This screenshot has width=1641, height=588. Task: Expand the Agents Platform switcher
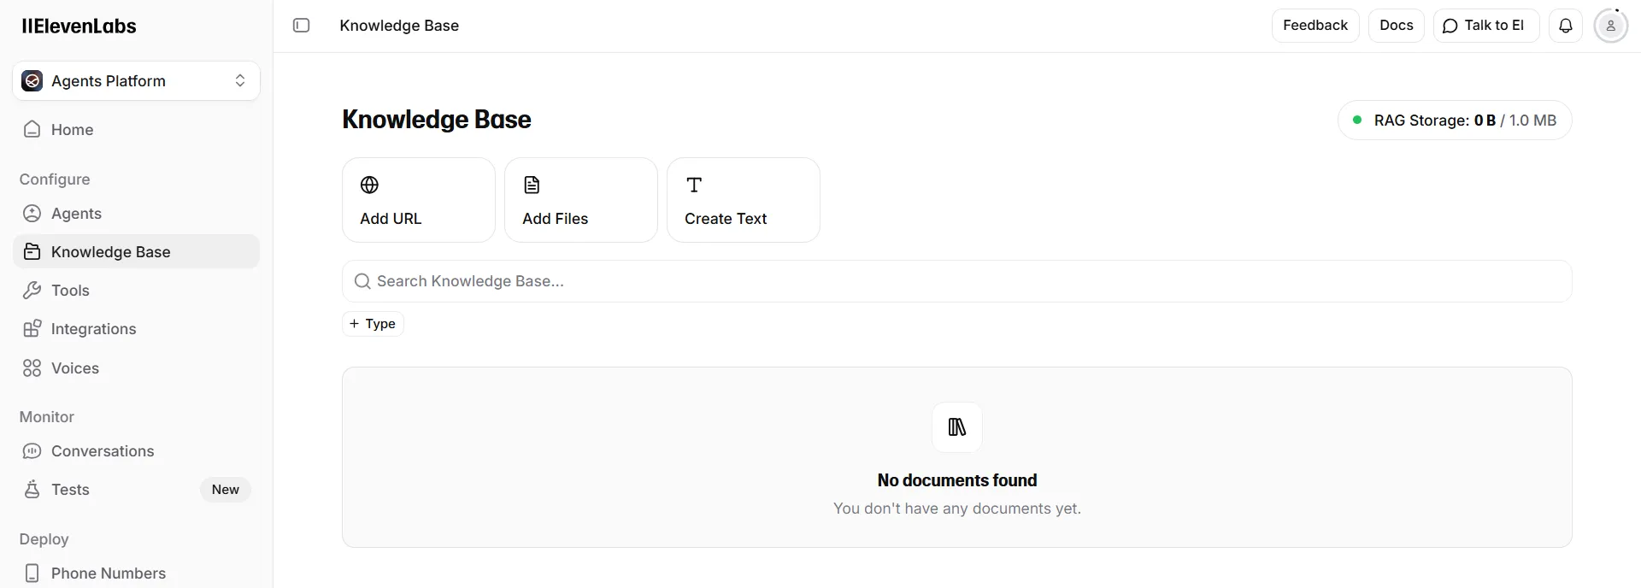coord(137,81)
